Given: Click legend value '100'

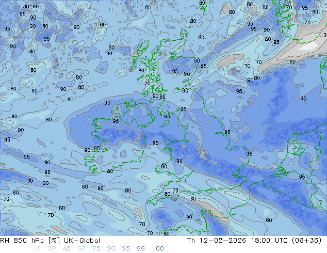Looking at the screenshot, I should click(x=158, y=249).
